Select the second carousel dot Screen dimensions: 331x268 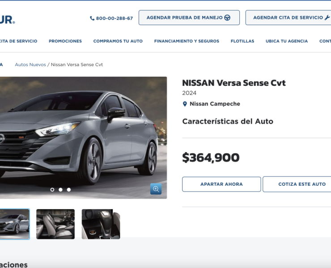[x=60, y=190]
